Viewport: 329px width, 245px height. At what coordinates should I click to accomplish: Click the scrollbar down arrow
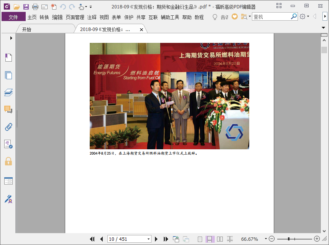(324, 231)
